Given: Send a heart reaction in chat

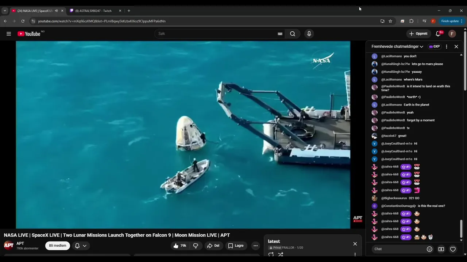Looking at the screenshot, I should pos(453,249).
